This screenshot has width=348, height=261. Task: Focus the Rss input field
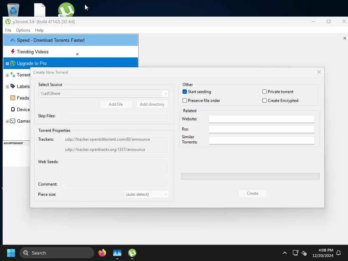(x=261, y=129)
